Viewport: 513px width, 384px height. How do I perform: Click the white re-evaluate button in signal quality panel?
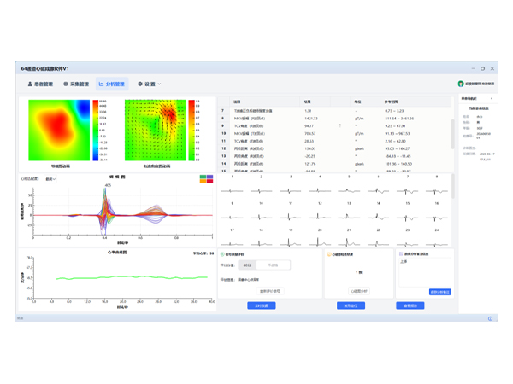[x=270, y=291]
